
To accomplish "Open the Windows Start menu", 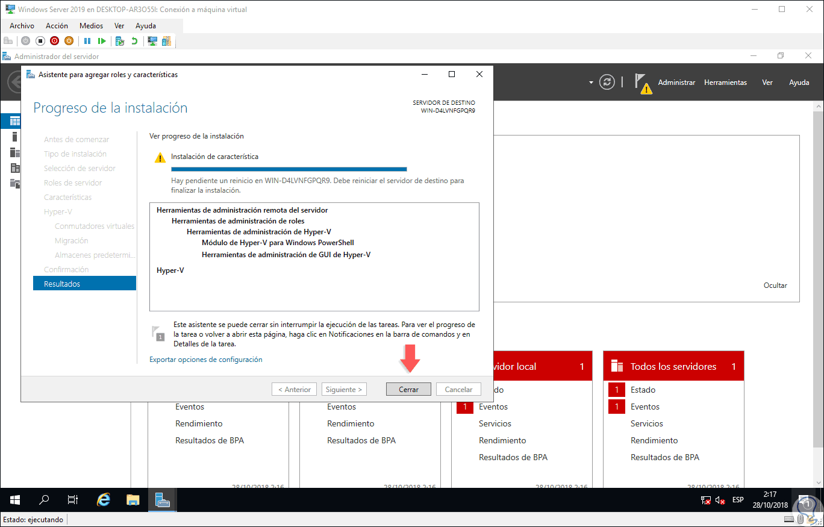I will [x=15, y=500].
